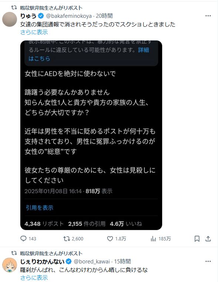Open the 引用を表示 link in screenshot
This screenshot has width=218, height=282.
tap(40, 208)
